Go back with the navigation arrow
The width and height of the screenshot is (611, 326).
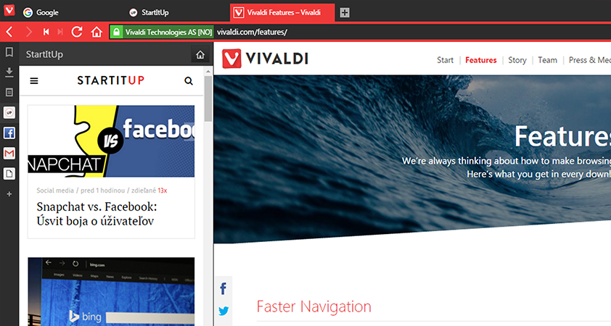click(x=9, y=32)
